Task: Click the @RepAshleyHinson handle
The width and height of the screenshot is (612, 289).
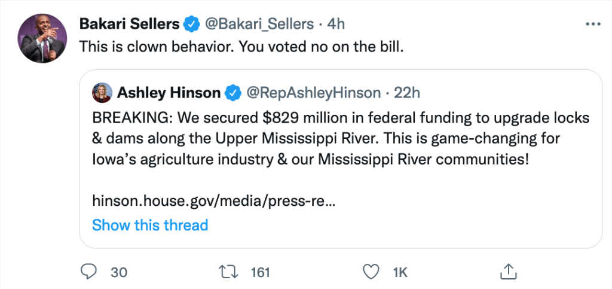Action: [313, 93]
